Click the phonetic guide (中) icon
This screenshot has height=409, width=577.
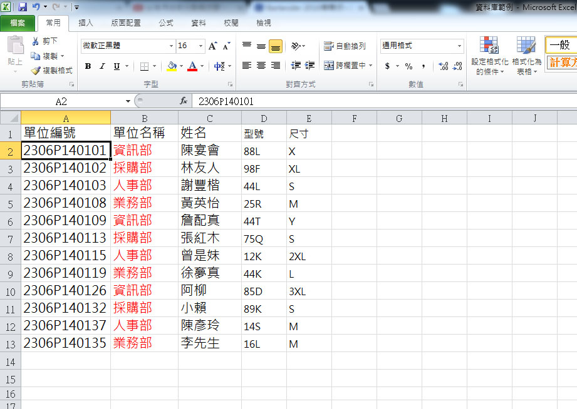(x=219, y=66)
